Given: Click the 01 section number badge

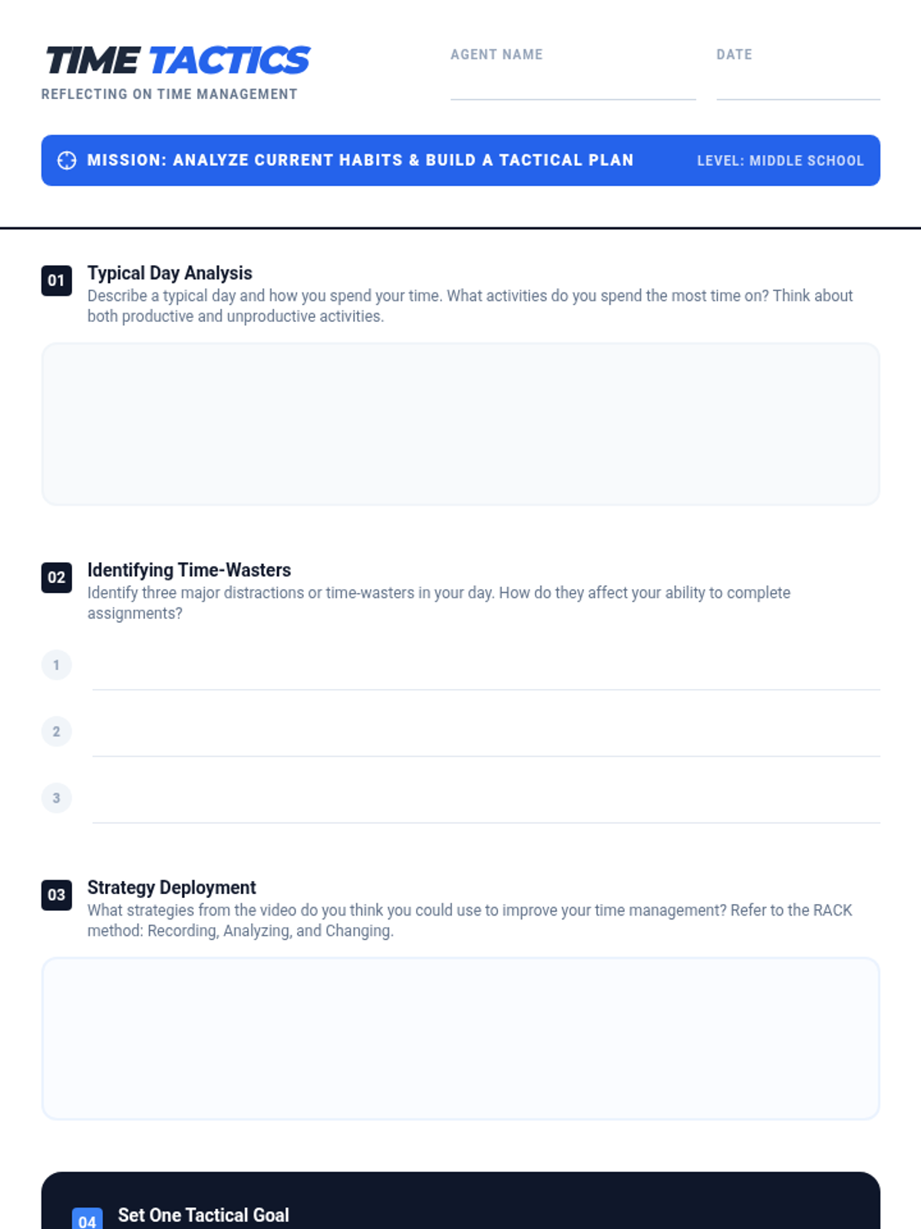Looking at the screenshot, I should click(x=57, y=280).
